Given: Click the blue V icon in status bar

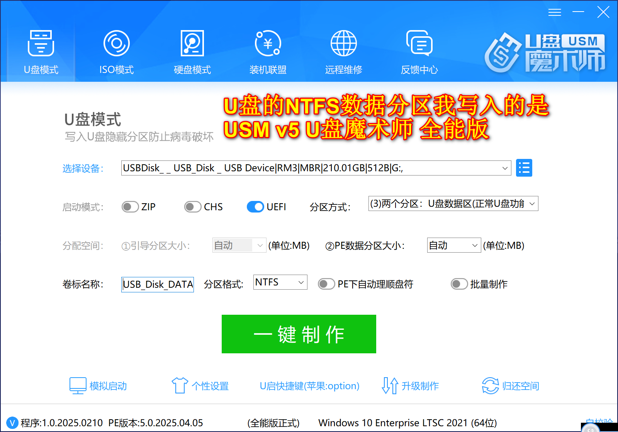Looking at the screenshot, I should (12, 423).
